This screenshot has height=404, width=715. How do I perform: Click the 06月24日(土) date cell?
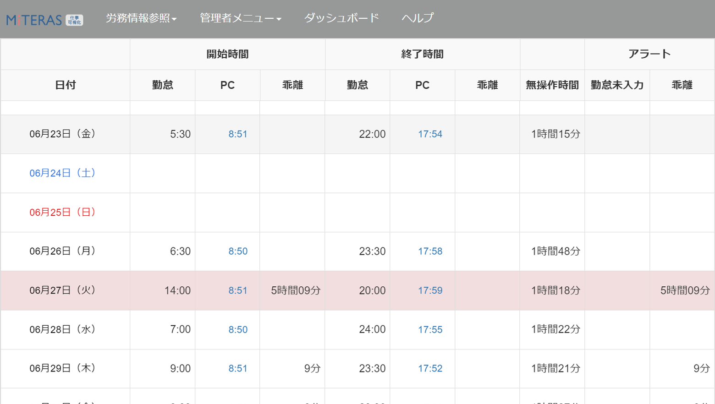point(62,173)
